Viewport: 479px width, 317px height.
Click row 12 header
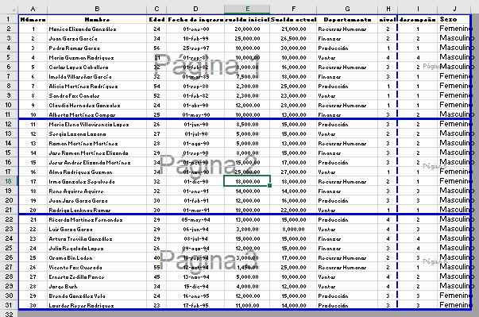point(9,124)
